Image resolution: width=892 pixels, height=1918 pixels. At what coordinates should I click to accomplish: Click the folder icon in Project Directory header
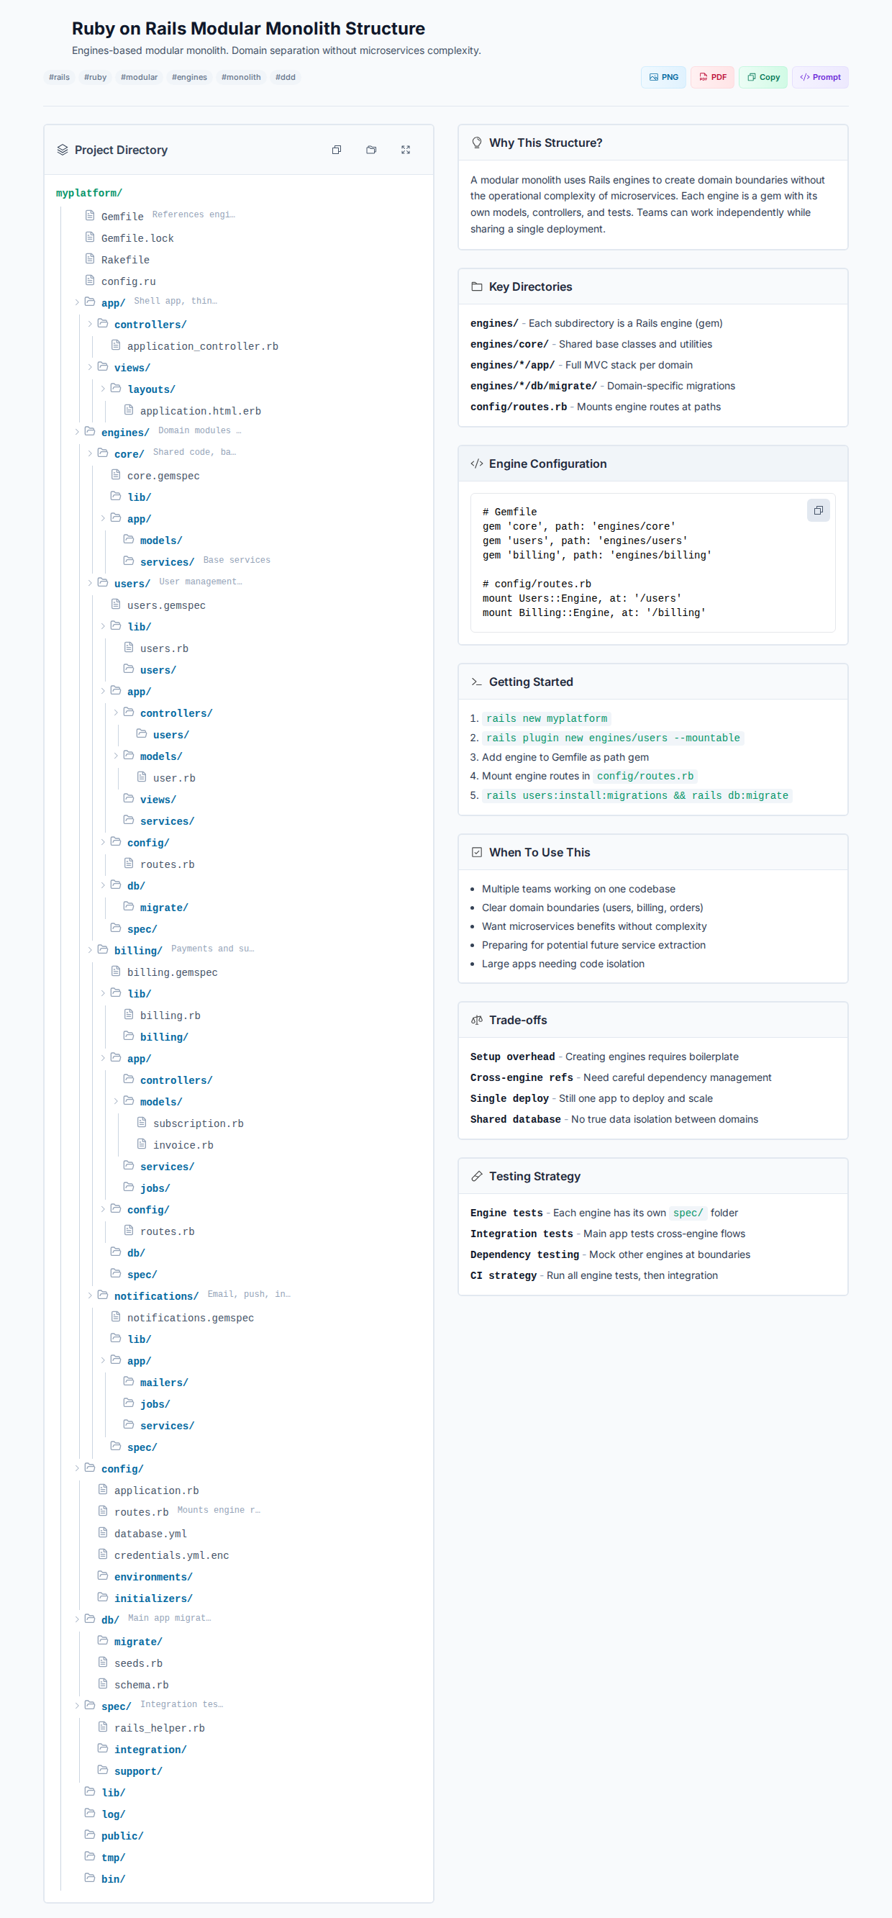tap(371, 150)
